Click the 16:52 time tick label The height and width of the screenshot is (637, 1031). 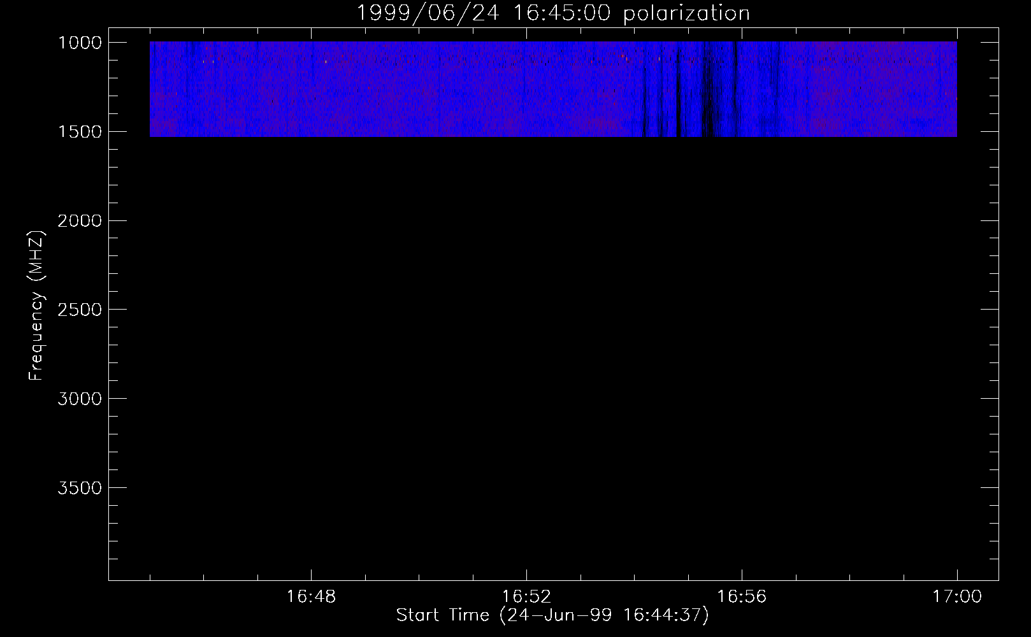[526, 597]
